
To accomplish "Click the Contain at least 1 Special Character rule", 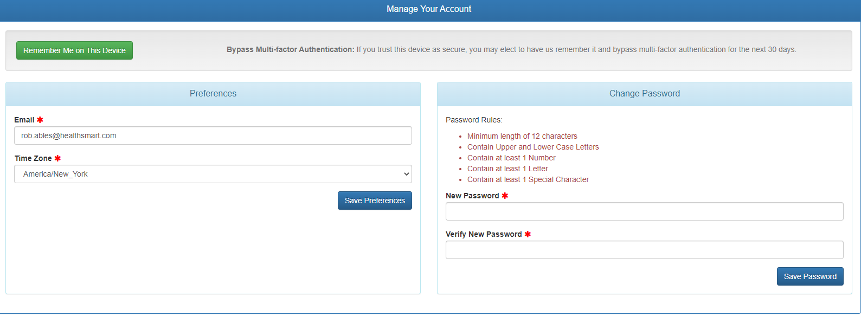I will tap(528, 179).
